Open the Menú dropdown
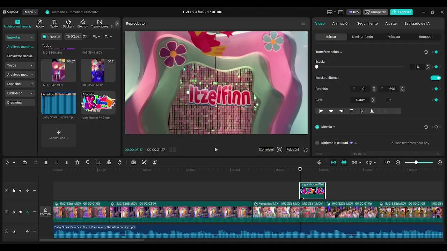The image size is (447, 251). (x=31, y=12)
